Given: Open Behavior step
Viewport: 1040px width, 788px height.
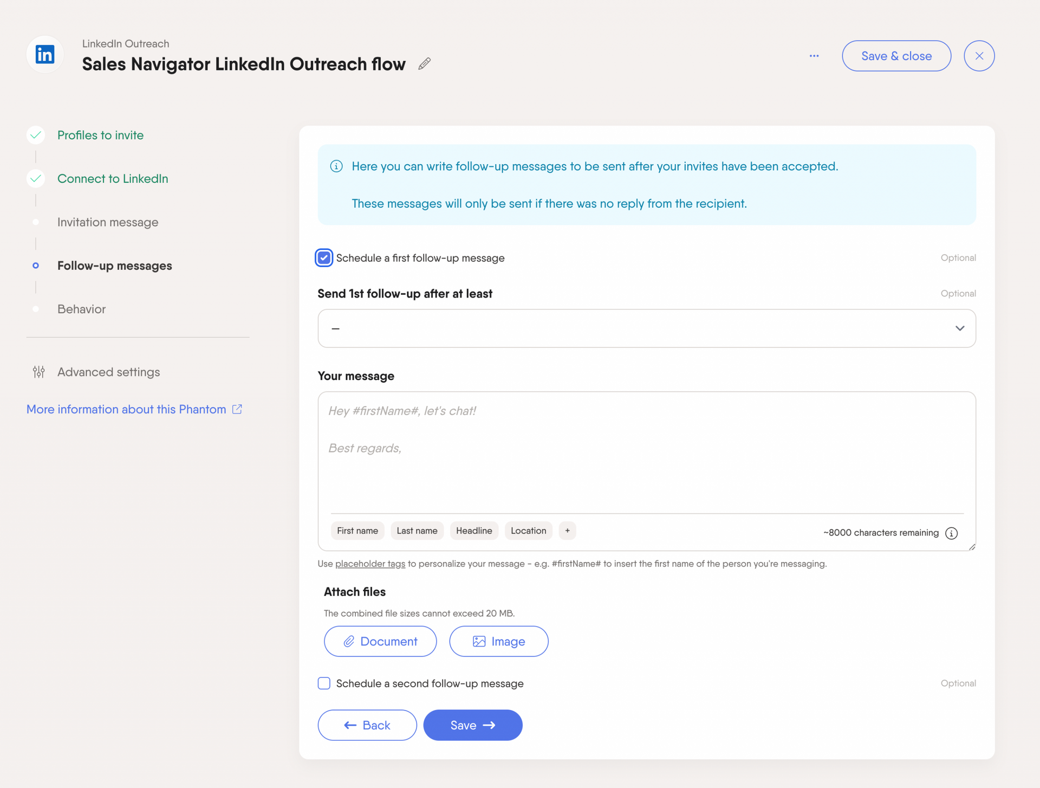Looking at the screenshot, I should 81,309.
